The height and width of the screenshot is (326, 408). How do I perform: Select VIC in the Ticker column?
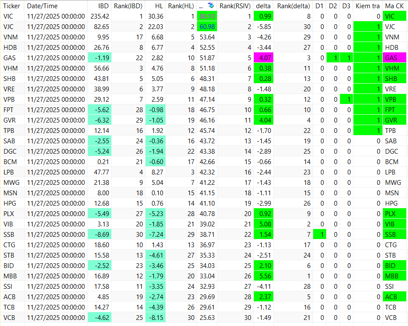pyautogui.click(x=8, y=16)
